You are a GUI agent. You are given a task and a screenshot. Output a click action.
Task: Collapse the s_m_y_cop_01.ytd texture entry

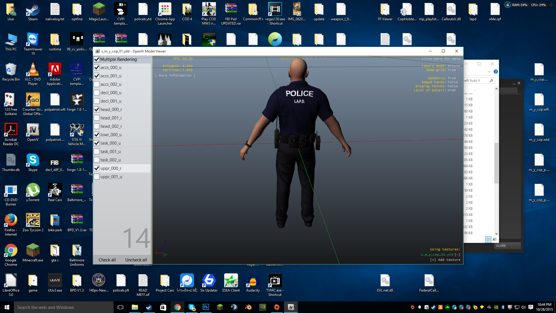[x=457, y=255]
